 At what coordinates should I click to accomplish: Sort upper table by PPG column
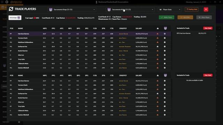point(53,28)
